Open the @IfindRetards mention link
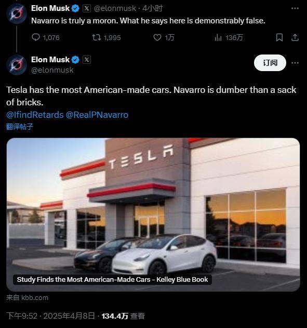The height and width of the screenshot is (328, 307). [35, 115]
